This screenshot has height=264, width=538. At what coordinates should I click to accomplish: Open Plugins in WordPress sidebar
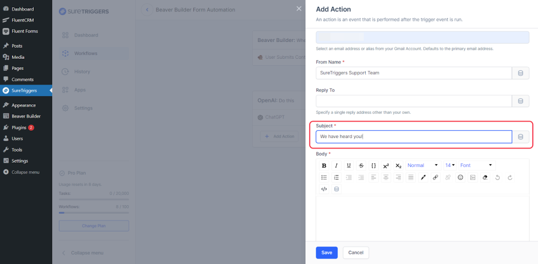pos(19,128)
